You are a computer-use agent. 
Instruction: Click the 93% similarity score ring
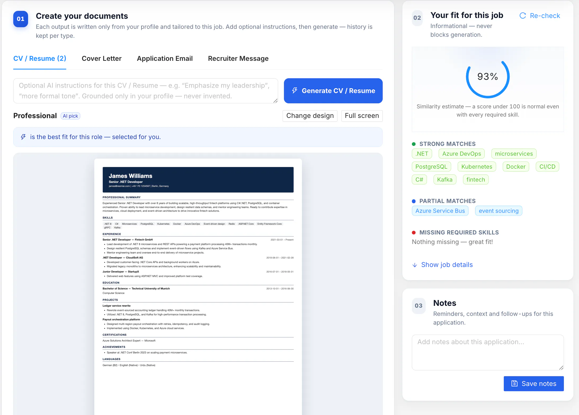click(488, 77)
